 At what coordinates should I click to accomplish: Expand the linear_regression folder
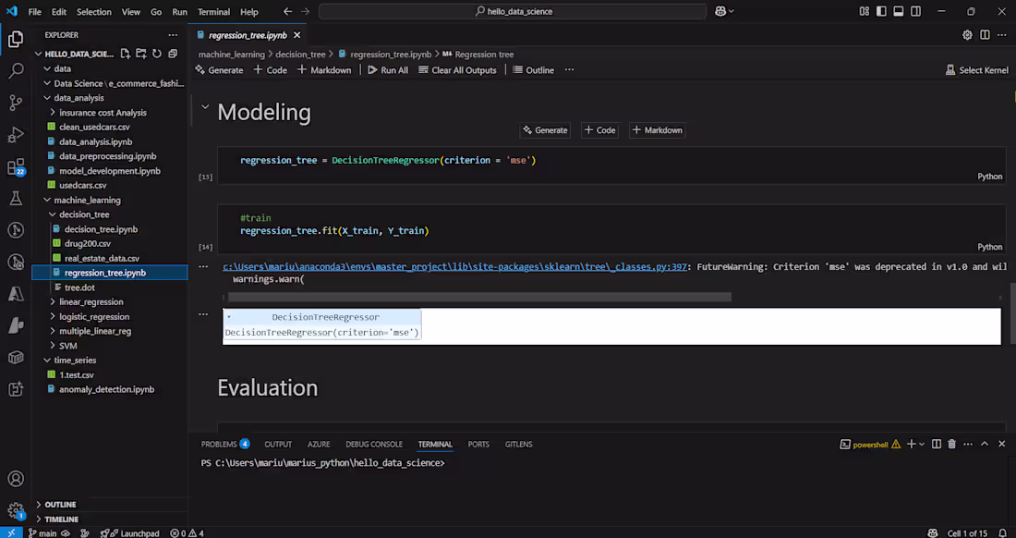(54, 302)
